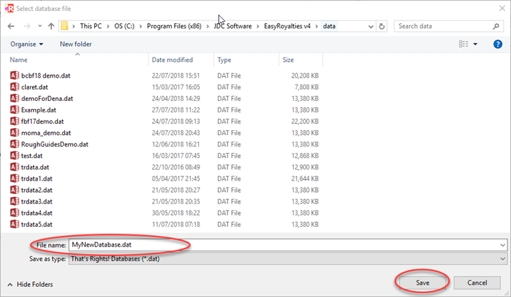Image resolution: width=511 pixels, height=297 pixels.
Task: Open the view options dropdown arrow
Action: pyautogui.click(x=475, y=44)
